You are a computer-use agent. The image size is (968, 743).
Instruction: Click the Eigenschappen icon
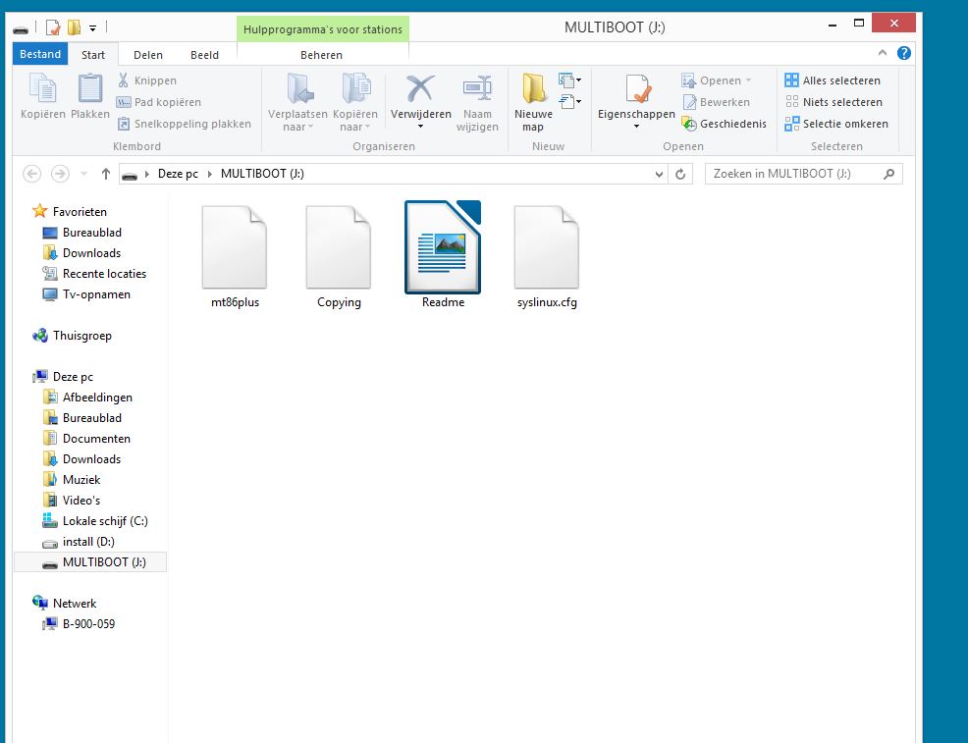point(636,89)
